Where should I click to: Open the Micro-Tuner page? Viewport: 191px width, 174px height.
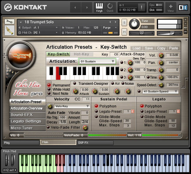(x=27, y=128)
